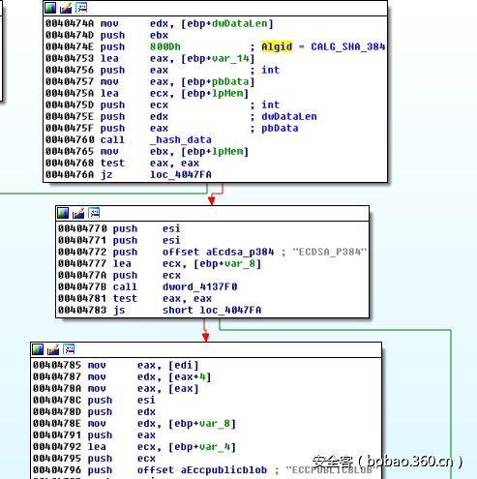Click push esi at 0040478C
This screenshot has width=477, height=479.
click(x=122, y=400)
